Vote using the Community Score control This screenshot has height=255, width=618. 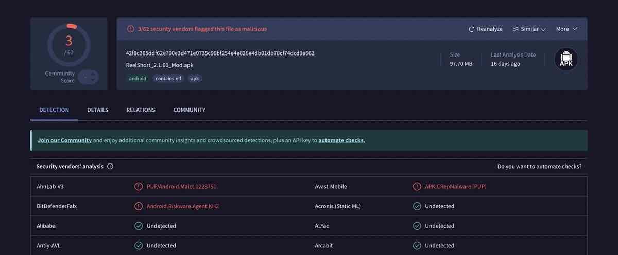tap(88, 77)
